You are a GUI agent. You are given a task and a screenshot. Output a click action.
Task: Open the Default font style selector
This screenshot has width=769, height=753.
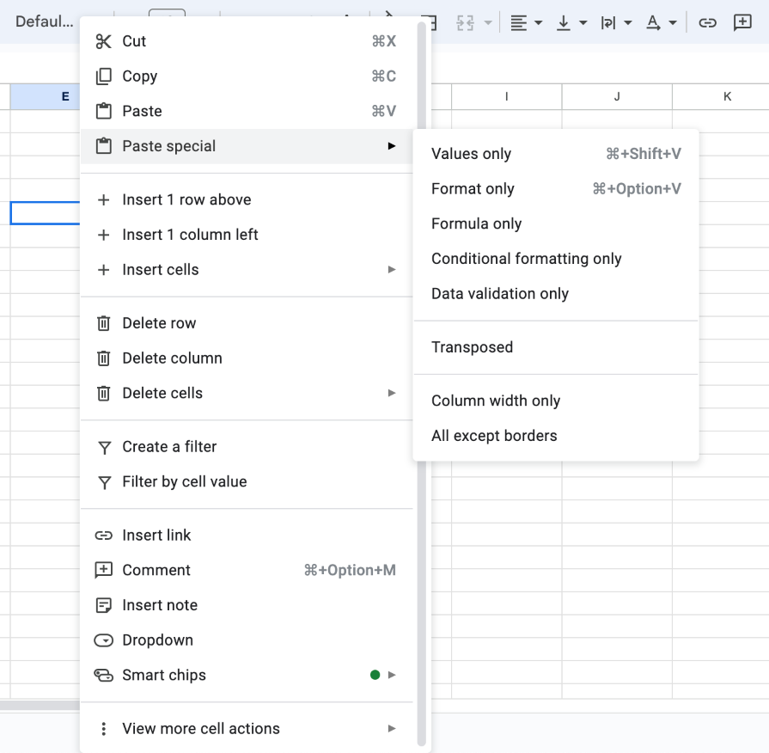coord(45,21)
